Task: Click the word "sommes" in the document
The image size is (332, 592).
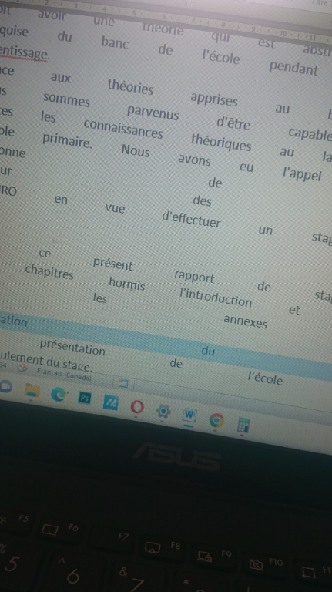Action: coord(66,99)
